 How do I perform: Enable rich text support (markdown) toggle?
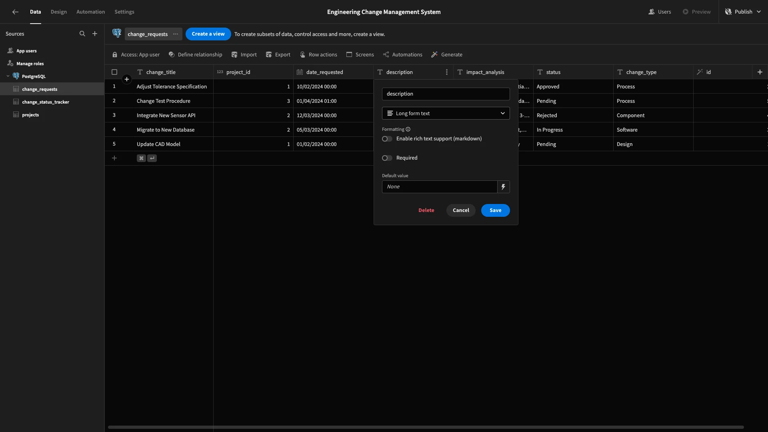coord(387,139)
